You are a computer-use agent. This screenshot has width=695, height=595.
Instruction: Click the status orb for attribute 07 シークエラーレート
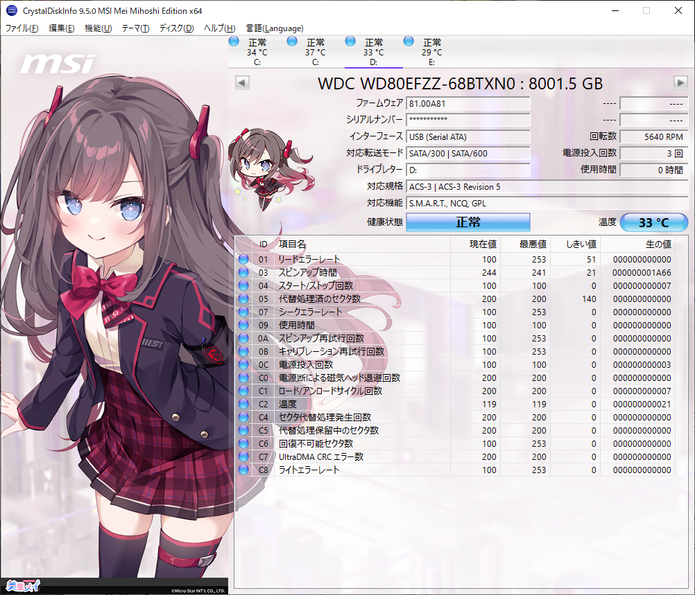243,312
